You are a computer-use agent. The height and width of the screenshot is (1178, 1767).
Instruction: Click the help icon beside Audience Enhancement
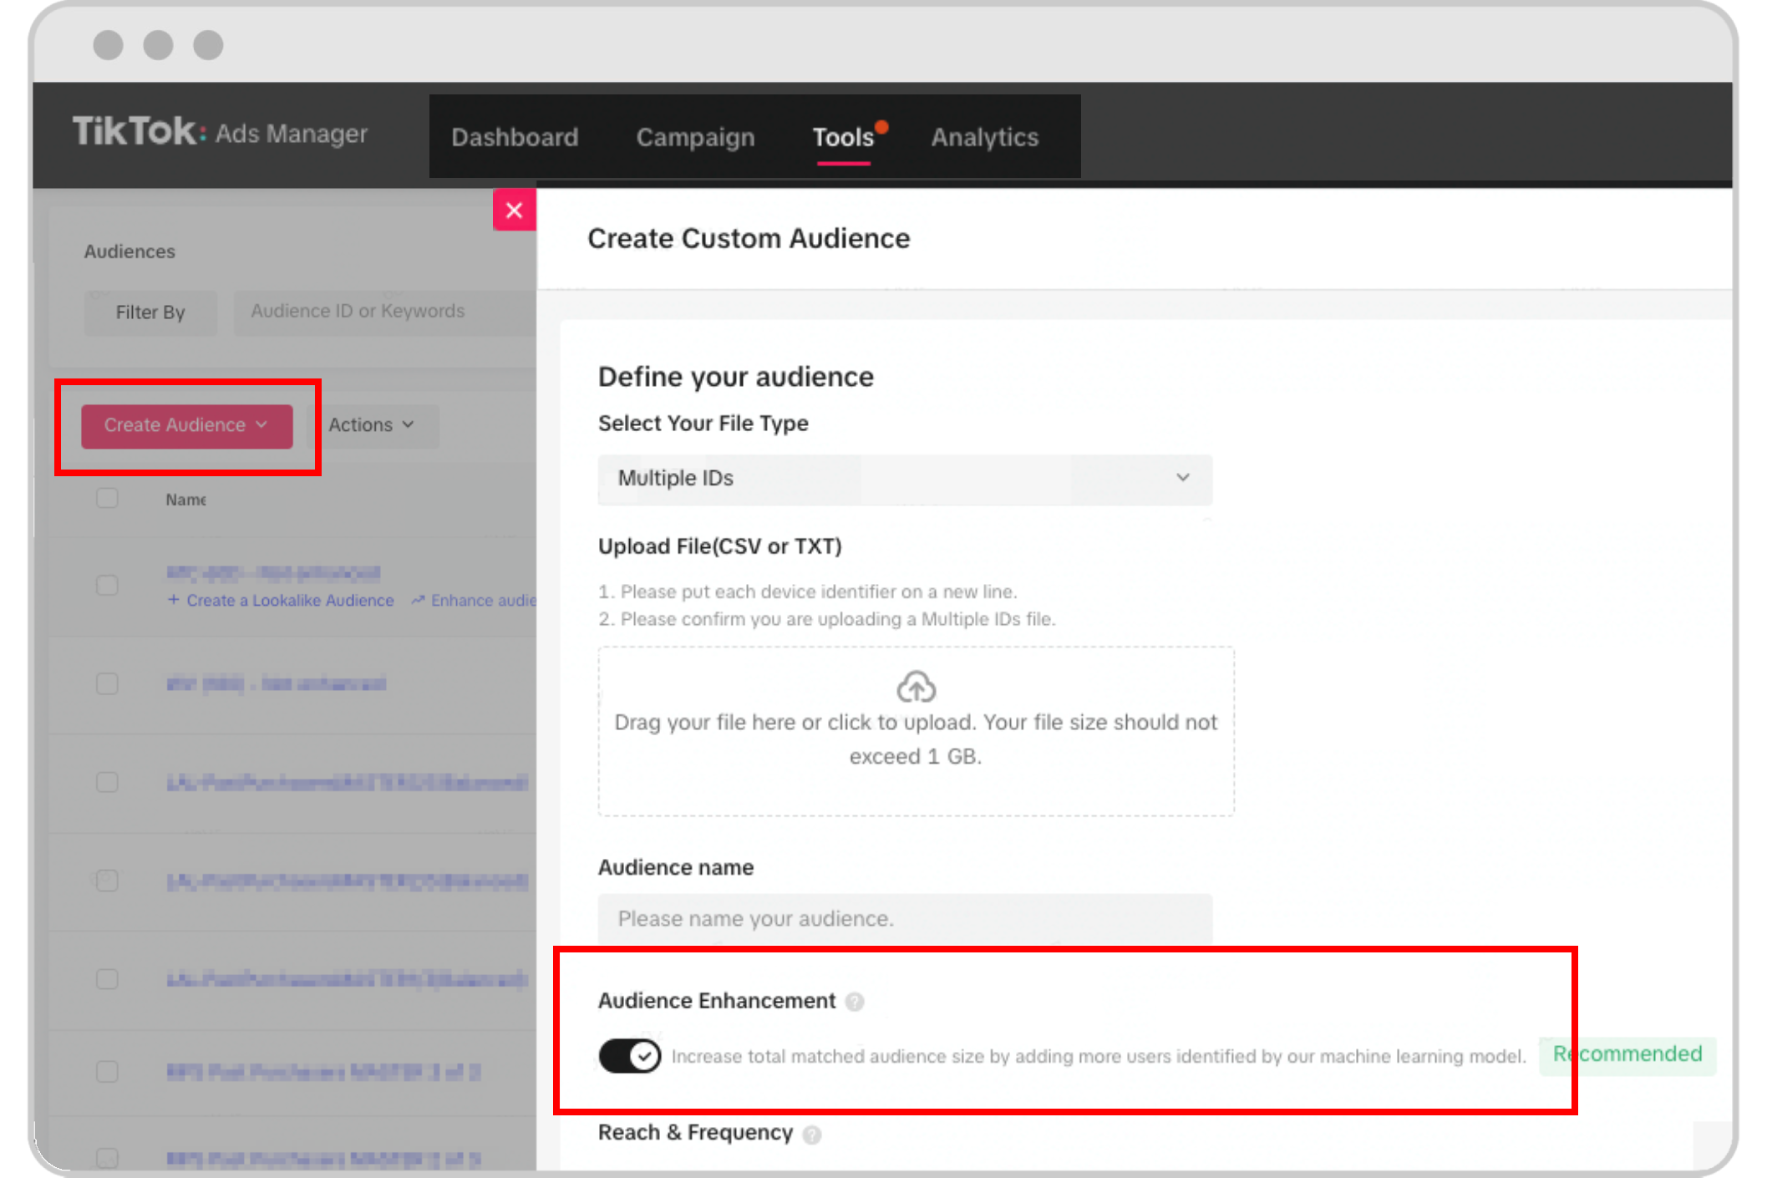tap(854, 1001)
